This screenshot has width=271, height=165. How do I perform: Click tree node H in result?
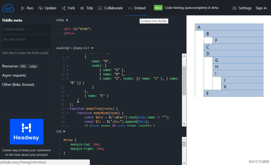[238, 67]
